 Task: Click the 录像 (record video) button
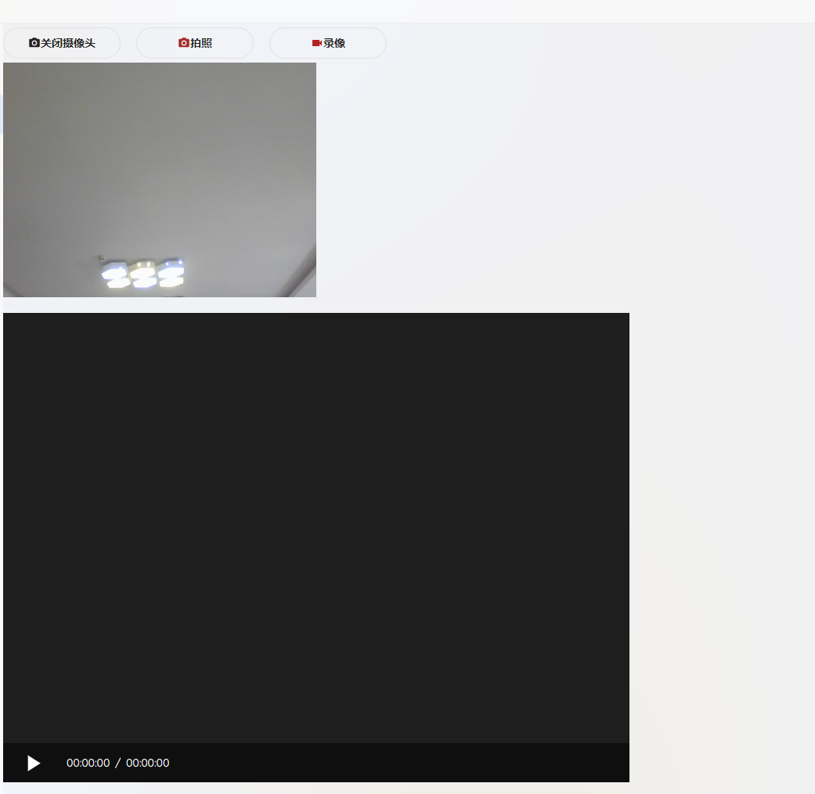click(x=328, y=43)
